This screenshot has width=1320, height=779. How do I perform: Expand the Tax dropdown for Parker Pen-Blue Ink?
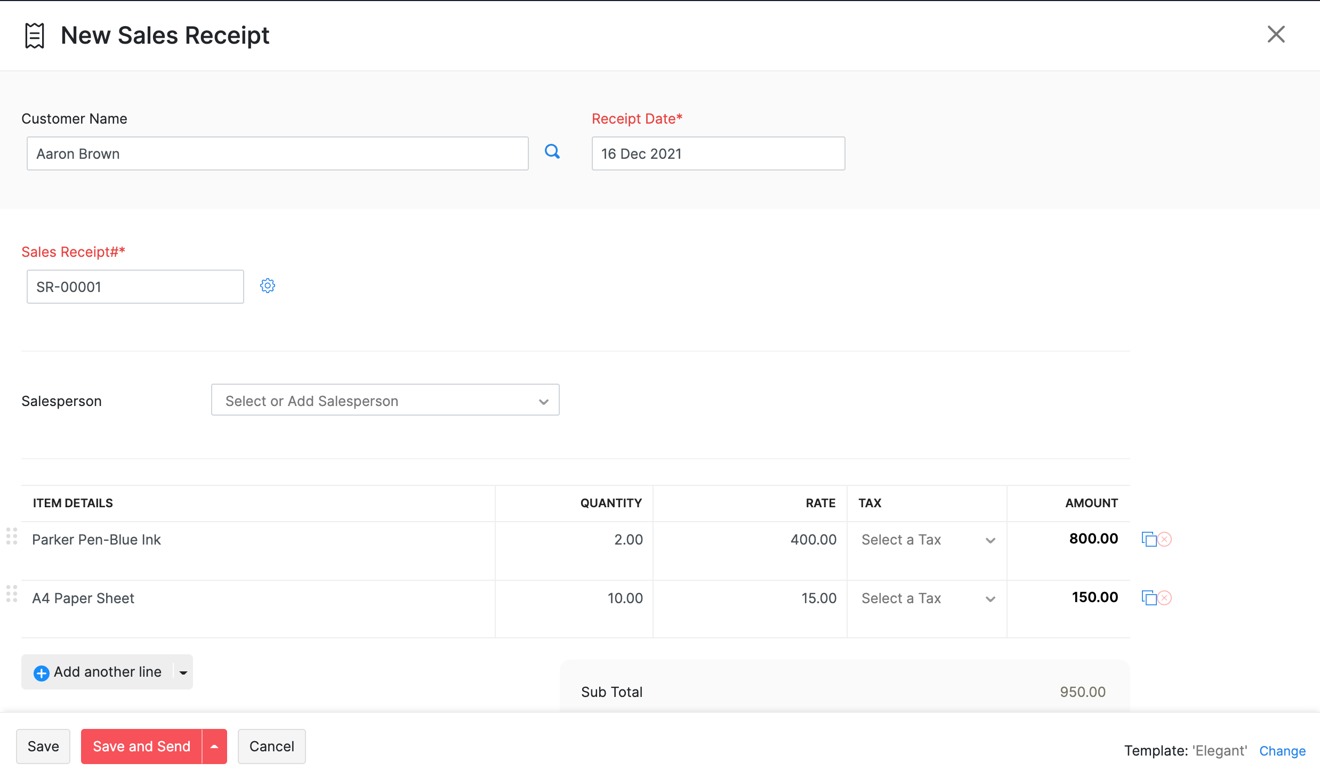point(990,540)
